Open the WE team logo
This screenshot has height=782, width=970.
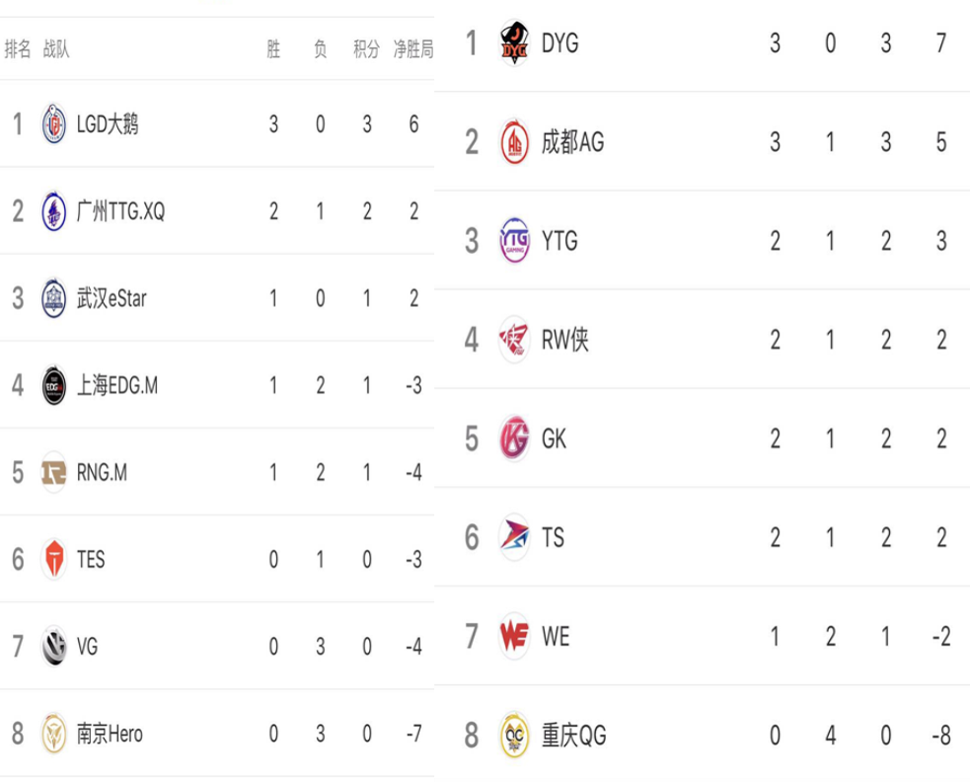[x=514, y=636]
